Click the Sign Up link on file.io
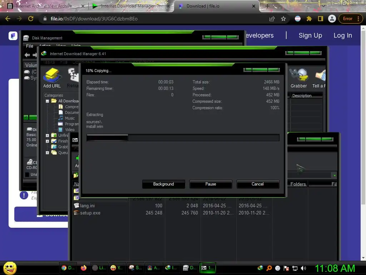 pos(310,35)
